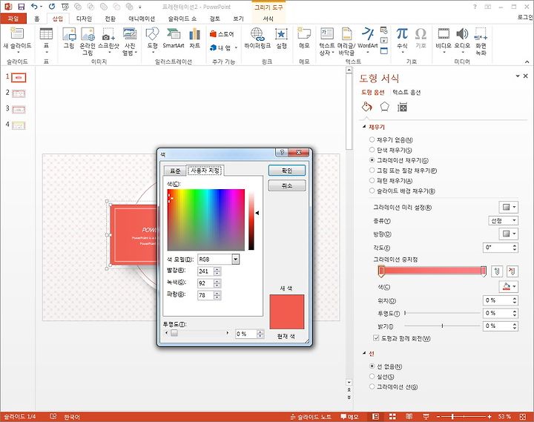
Task: Open the Store (스토어) add-ins
Action: pyautogui.click(x=222, y=34)
